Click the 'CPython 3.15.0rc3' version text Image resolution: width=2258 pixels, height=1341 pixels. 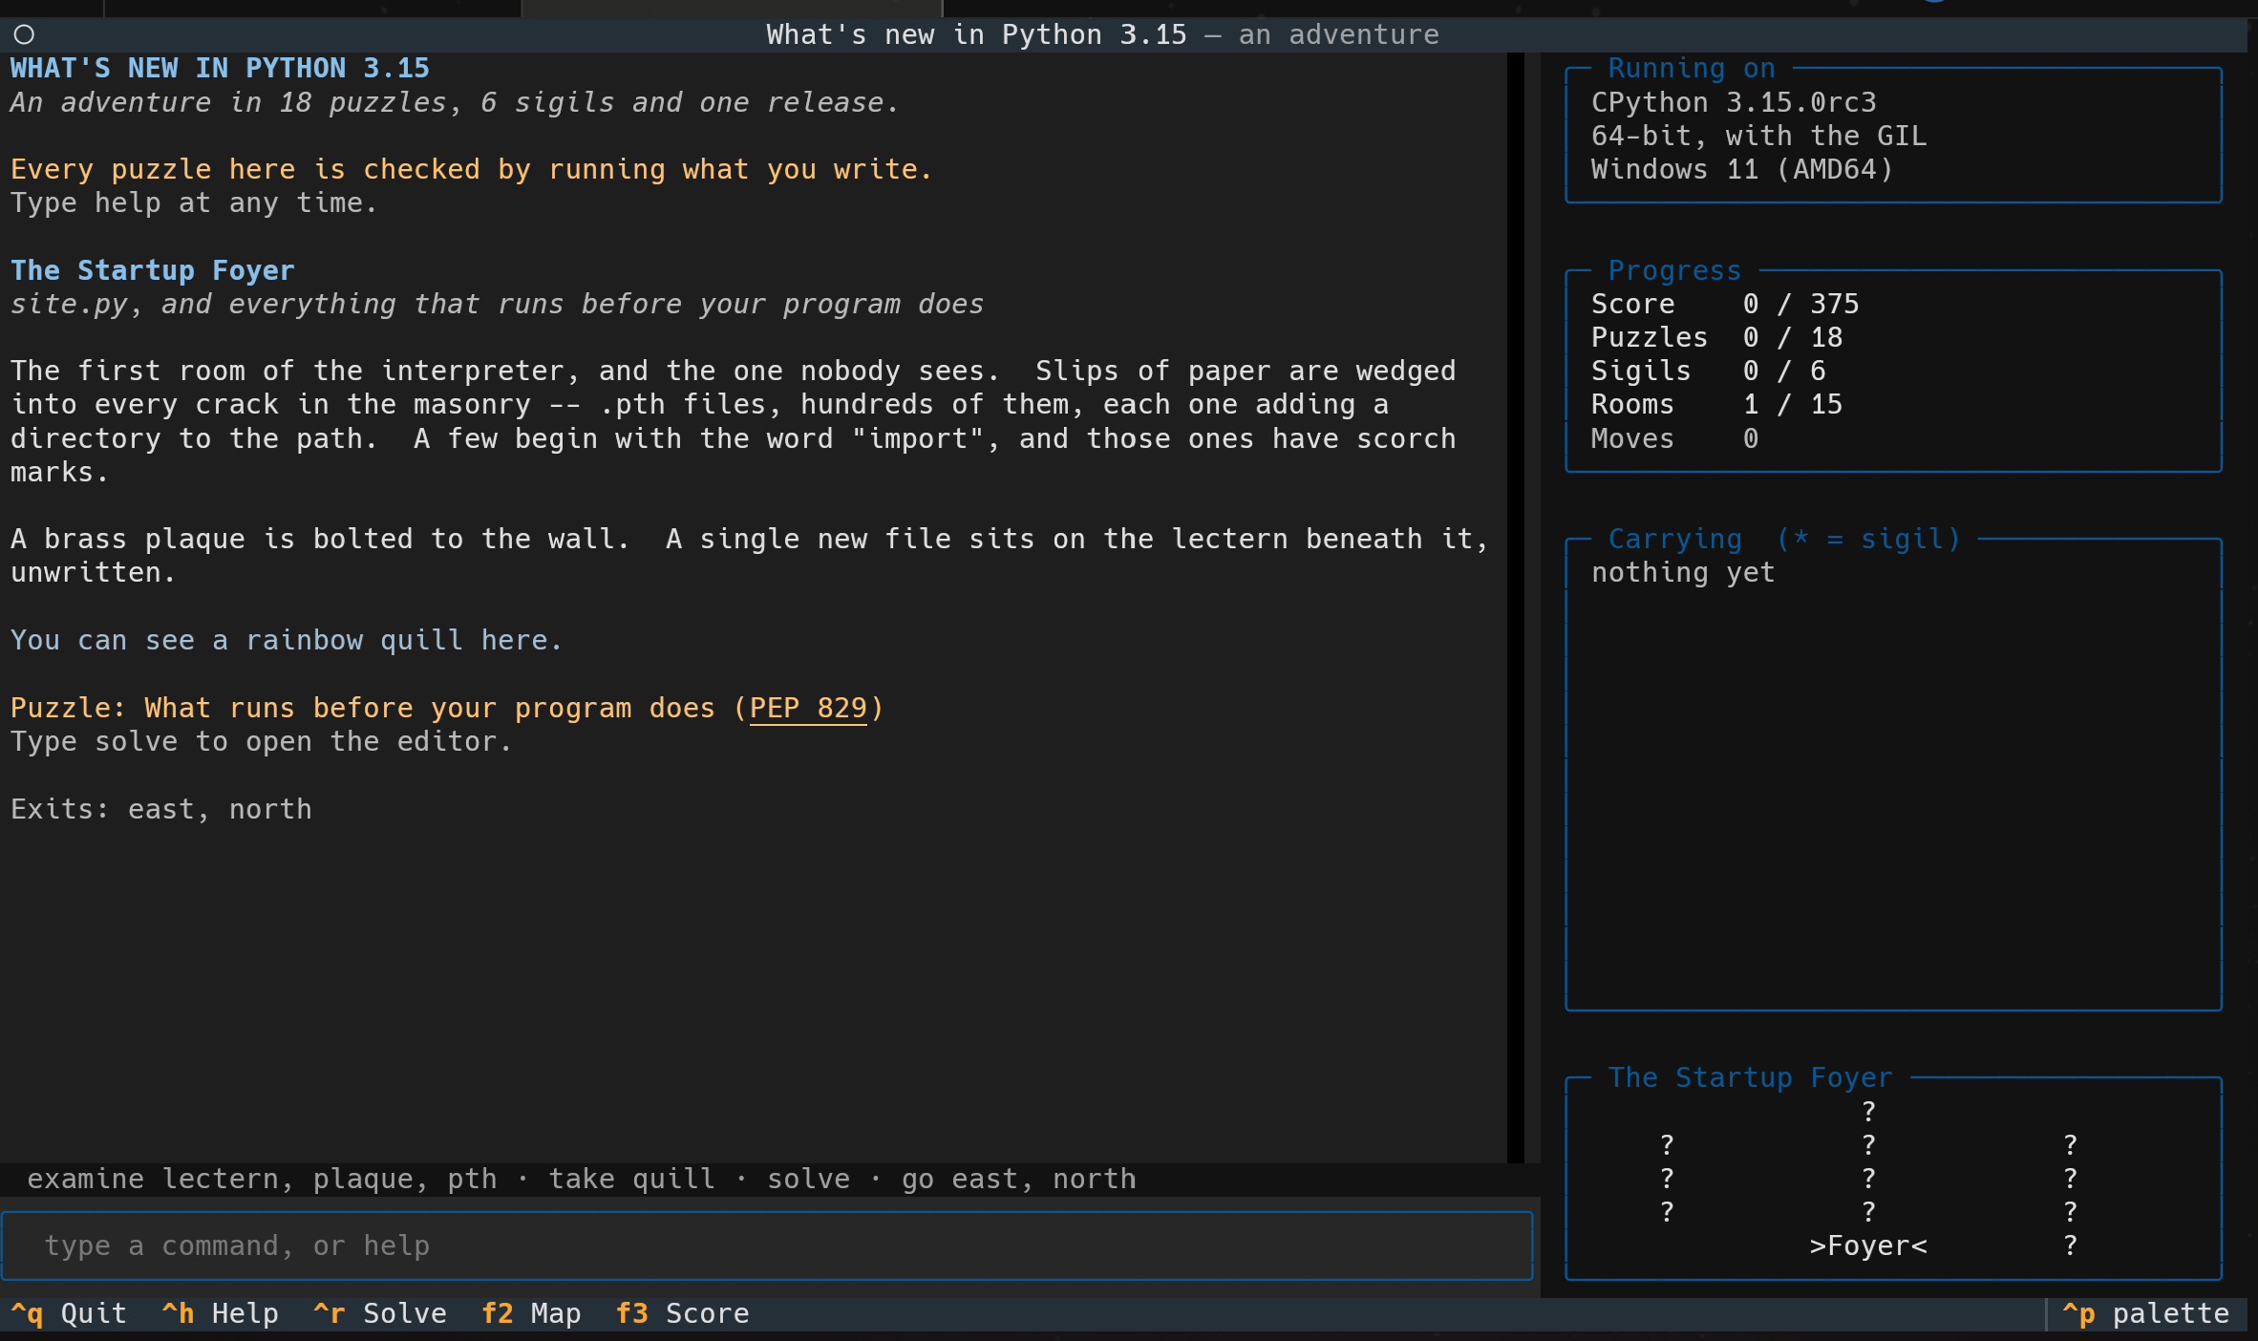click(1734, 102)
